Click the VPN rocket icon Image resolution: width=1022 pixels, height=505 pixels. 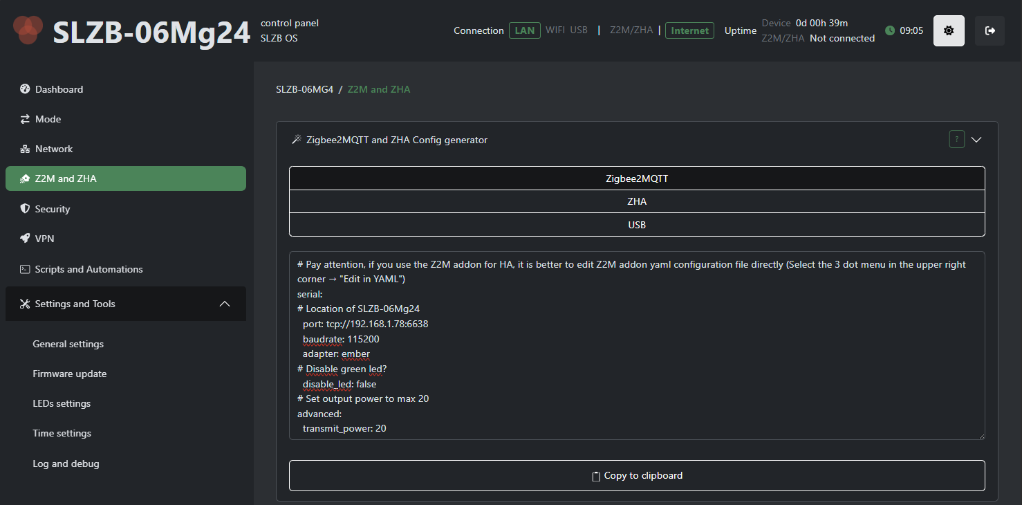point(25,239)
